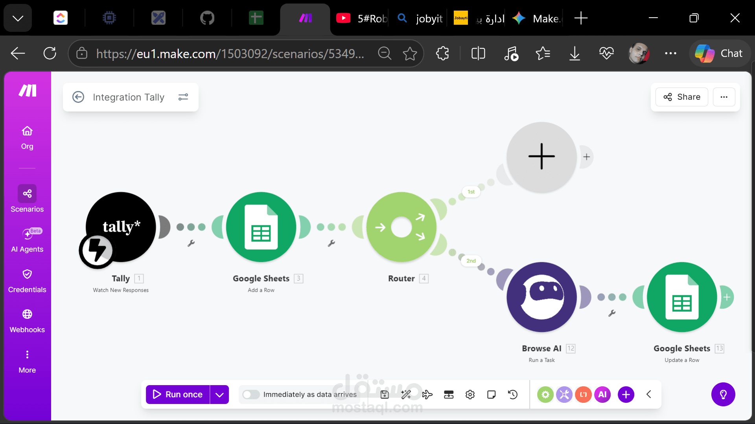Click the magic wand auto-align icon
Image resolution: width=755 pixels, height=424 pixels.
pos(406,395)
